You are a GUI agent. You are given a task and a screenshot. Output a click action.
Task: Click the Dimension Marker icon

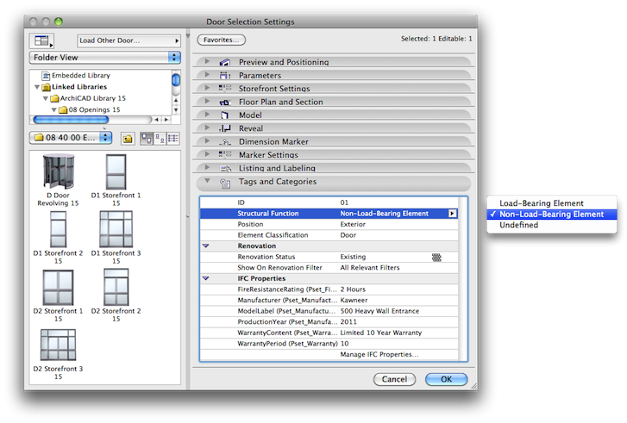pyautogui.click(x=225, y=142)
